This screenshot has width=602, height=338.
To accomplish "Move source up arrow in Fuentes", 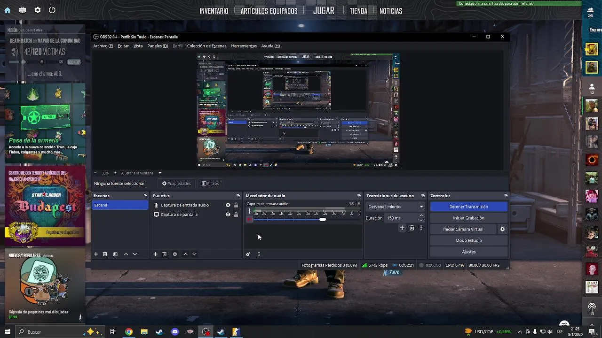I will point(185,254).
